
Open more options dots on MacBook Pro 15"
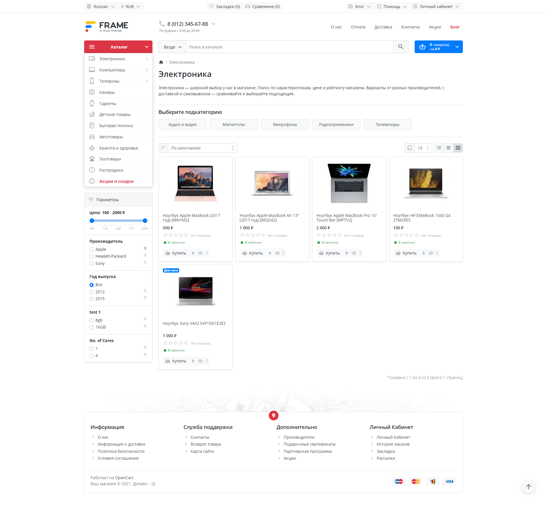[360, 253]
